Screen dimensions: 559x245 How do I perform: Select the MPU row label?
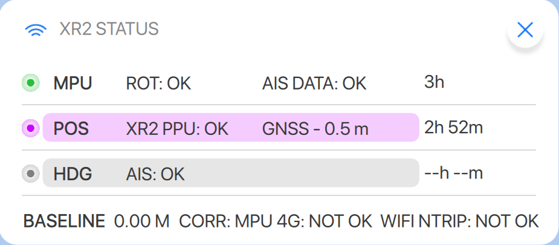[73, 83]
